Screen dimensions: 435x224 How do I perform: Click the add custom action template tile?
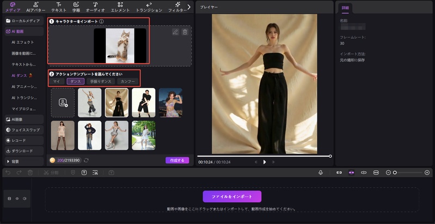[63, 102]
